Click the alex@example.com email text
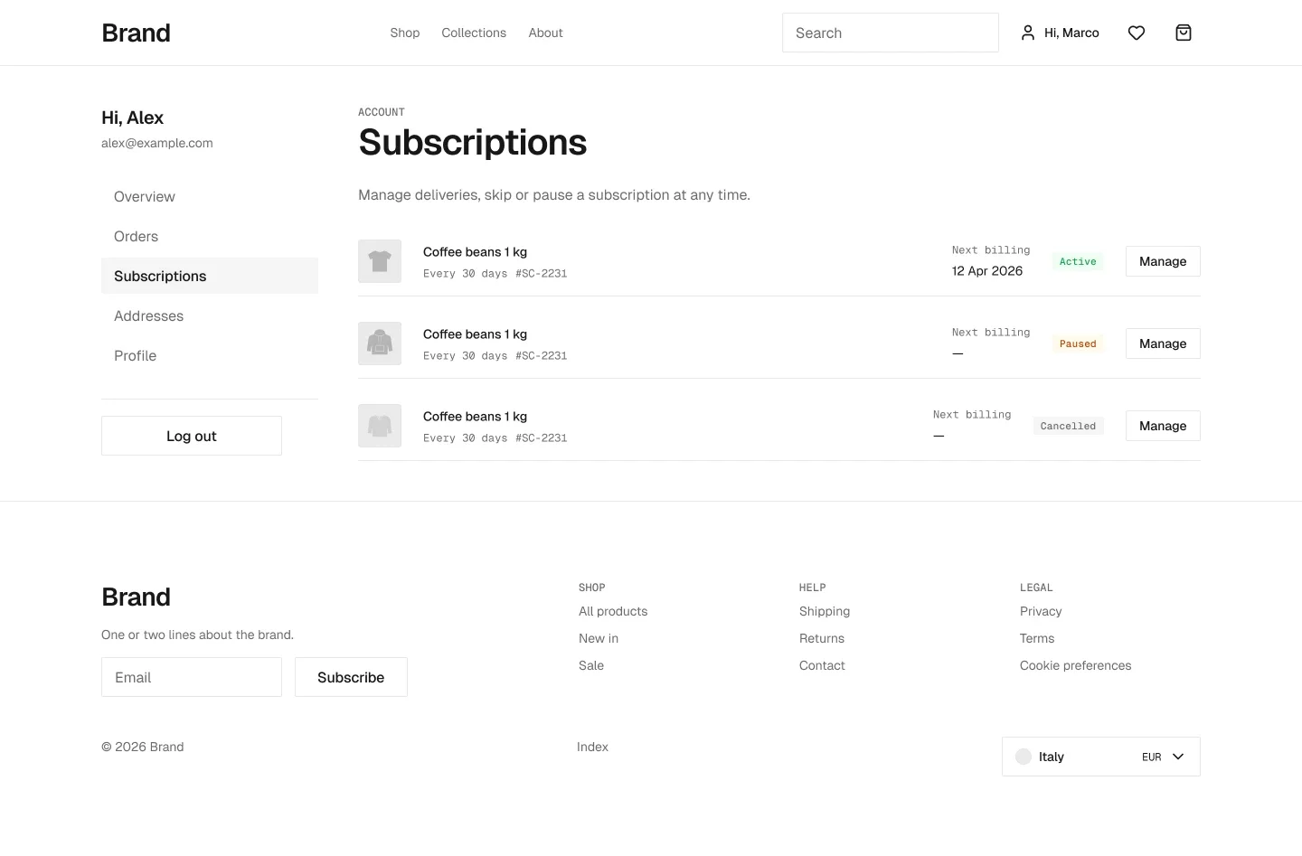Screen dimensions: 1302x856 [157, 143]
